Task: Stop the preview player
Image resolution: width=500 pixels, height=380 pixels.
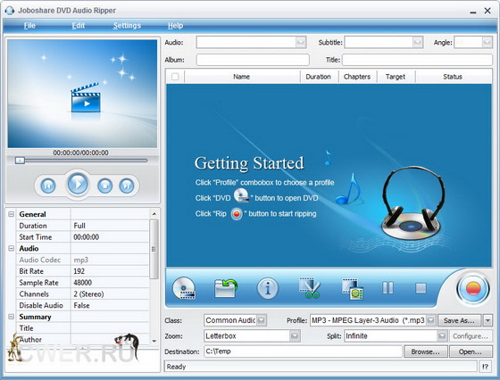Action: pyautogui.click(x=105, y=186)
